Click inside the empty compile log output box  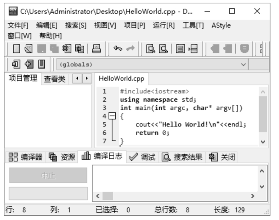point(175,179)
